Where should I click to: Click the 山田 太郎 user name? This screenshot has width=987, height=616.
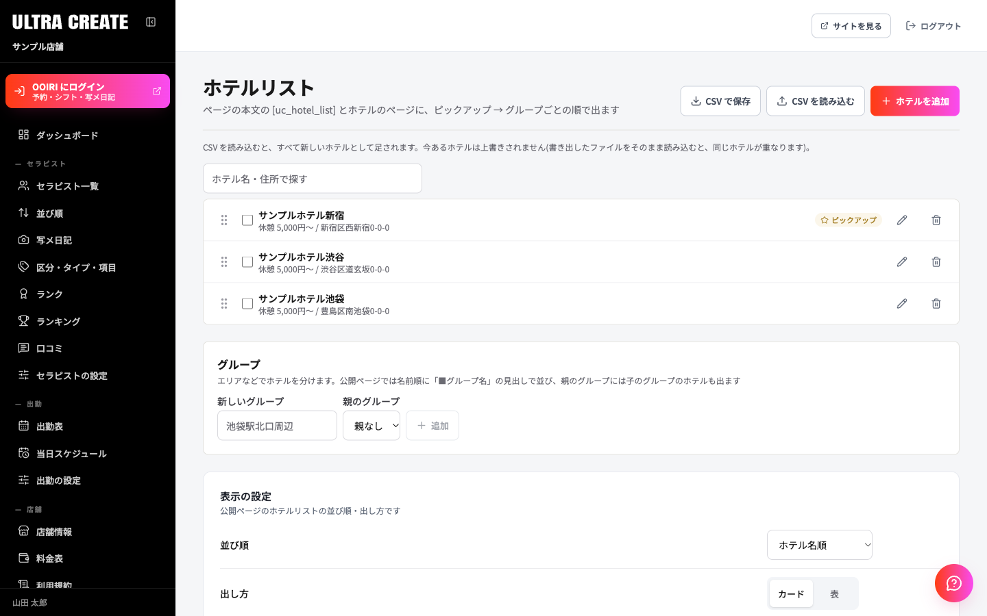29,603
